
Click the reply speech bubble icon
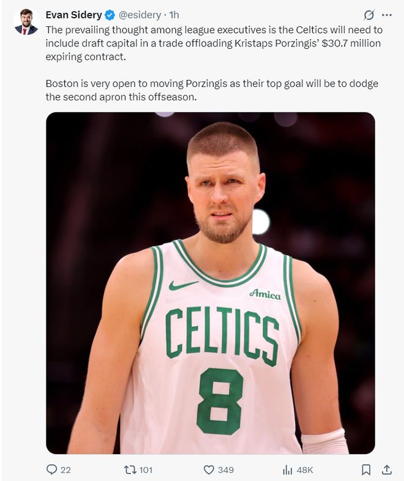click(x=52, y=469)
